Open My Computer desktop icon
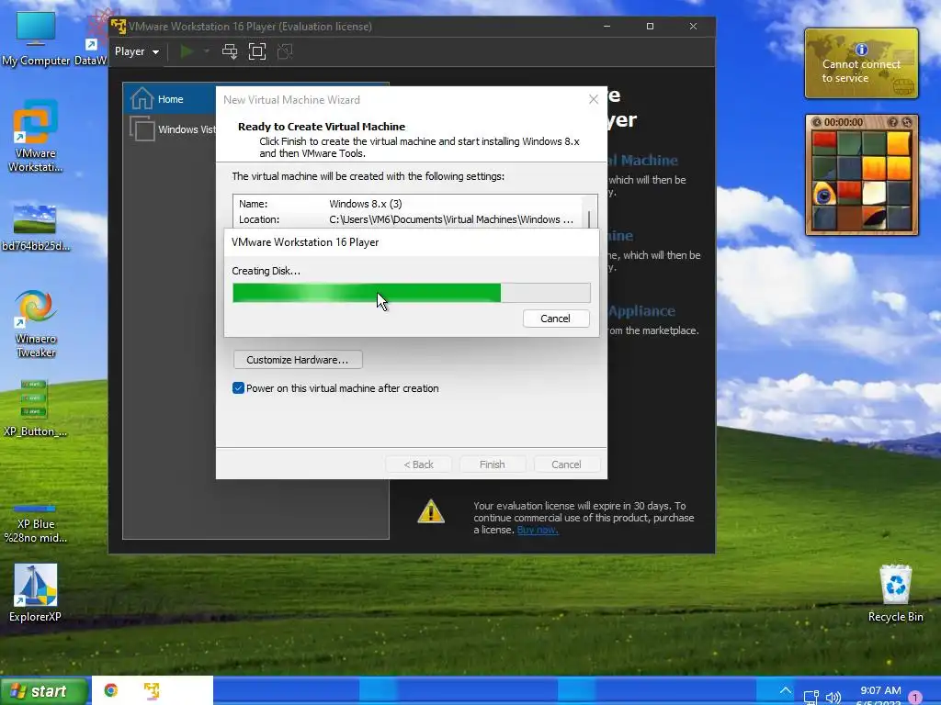This screenshot has height=705, width=941. pyautogui.click(x=36, y=39)
